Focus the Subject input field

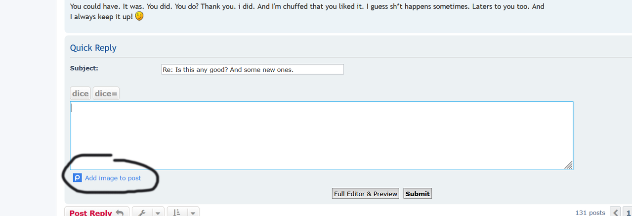[253, 70]
